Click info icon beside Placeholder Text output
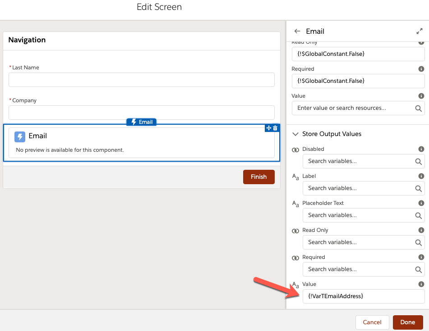 (421, 203)
